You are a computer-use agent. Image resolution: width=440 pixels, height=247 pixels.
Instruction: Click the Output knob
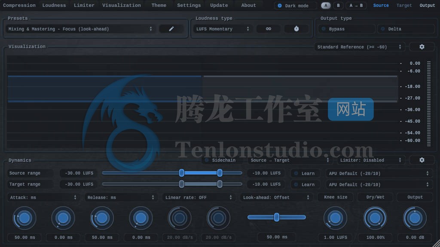pyautogui.click(x=415, y=218)
